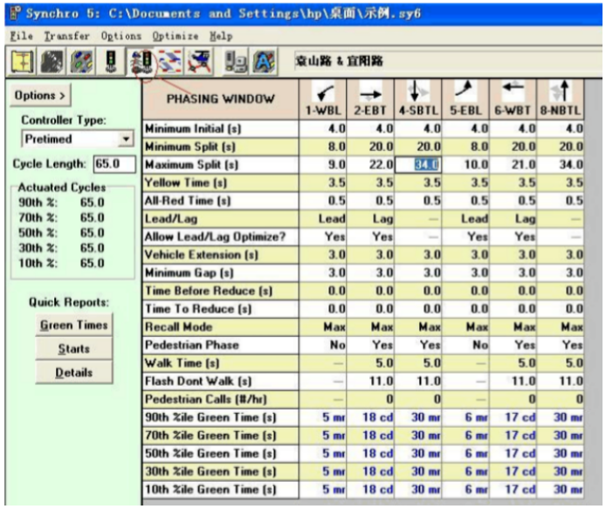
Task: Select the Time Before Reduce (s) row label
Action: pyautogui.click(x=221, y=291)
